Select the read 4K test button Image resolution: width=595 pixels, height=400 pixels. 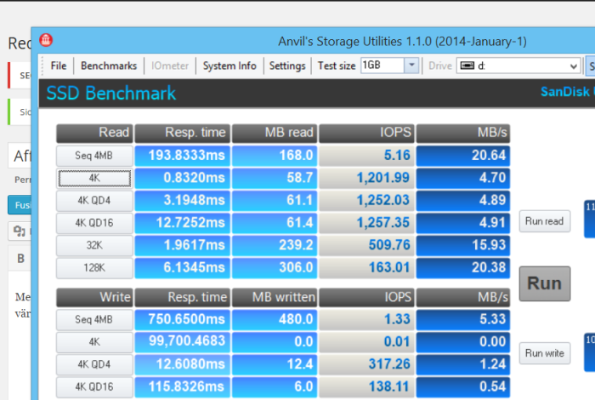click(x=93, y=178)
